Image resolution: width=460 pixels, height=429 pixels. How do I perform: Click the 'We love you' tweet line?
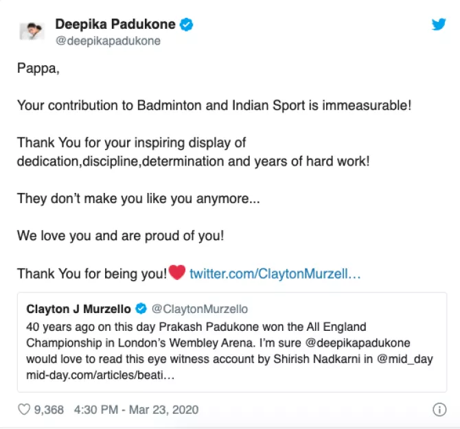click(x=120, y=235)
